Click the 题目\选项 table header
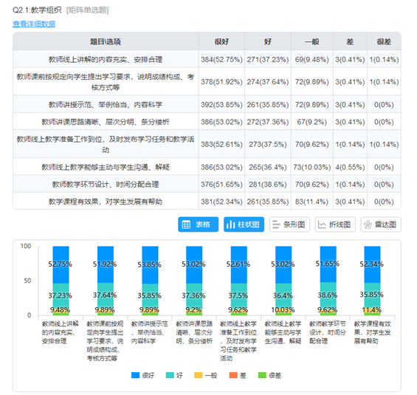This screenshot has width=417, height=395. 106,41
